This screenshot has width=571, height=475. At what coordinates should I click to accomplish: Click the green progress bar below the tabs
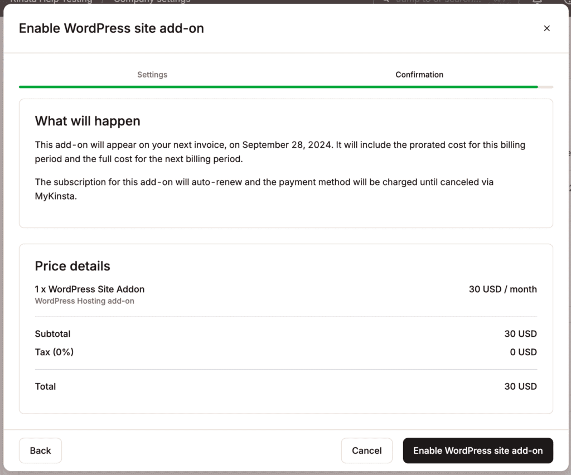pos(278,87)
